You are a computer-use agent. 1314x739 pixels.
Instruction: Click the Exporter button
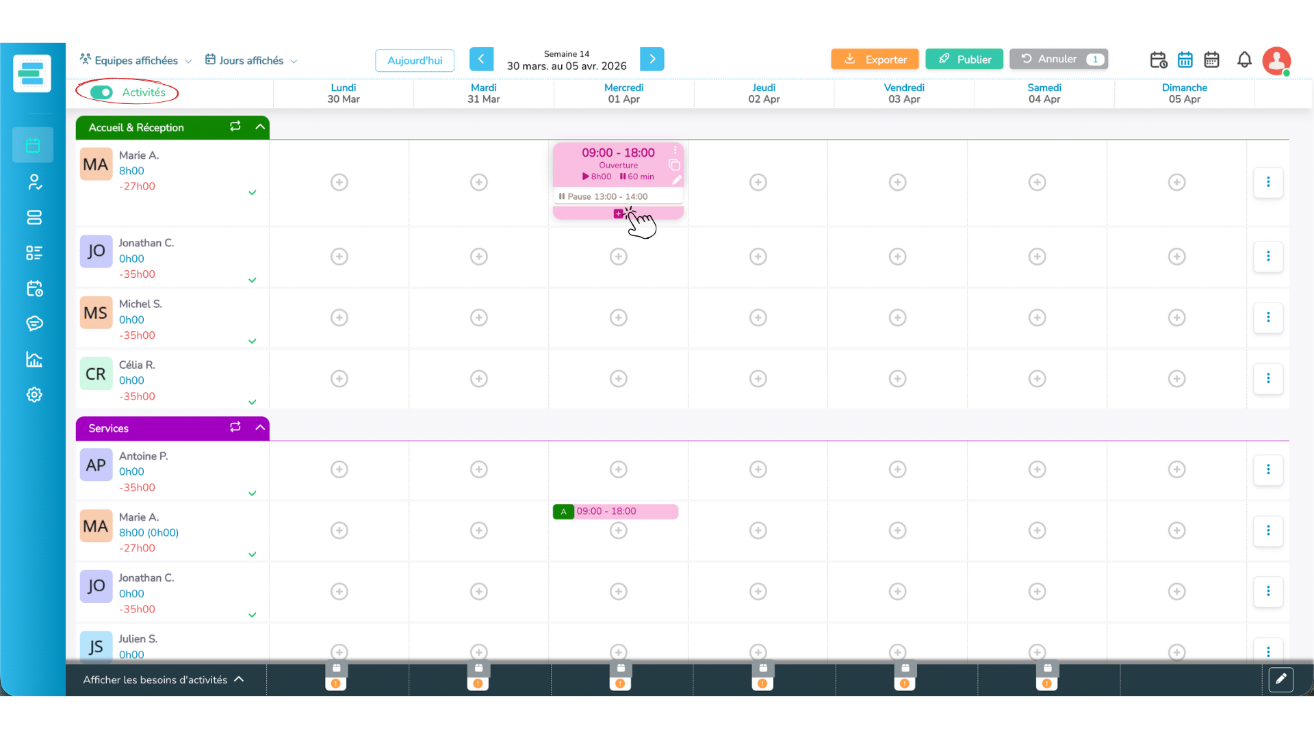coord(875,60)
